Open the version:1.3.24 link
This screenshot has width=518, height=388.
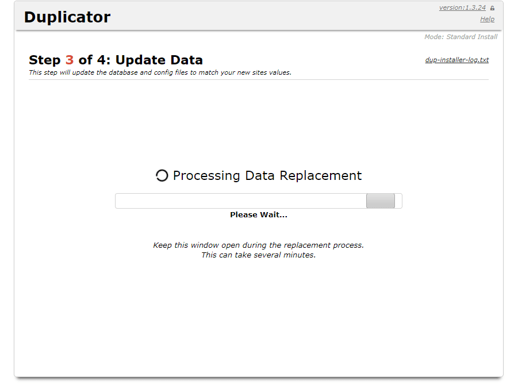(x=462, y=7)
